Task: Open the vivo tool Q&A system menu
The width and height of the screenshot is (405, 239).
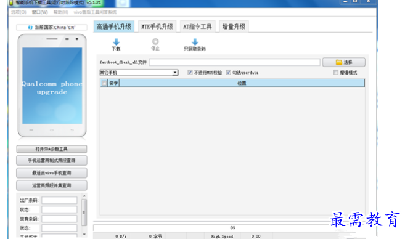Action: [95, 12]
